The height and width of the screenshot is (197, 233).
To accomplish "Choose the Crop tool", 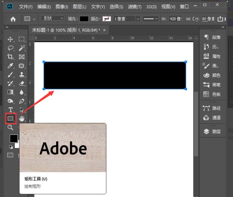I will pos(10,57).
